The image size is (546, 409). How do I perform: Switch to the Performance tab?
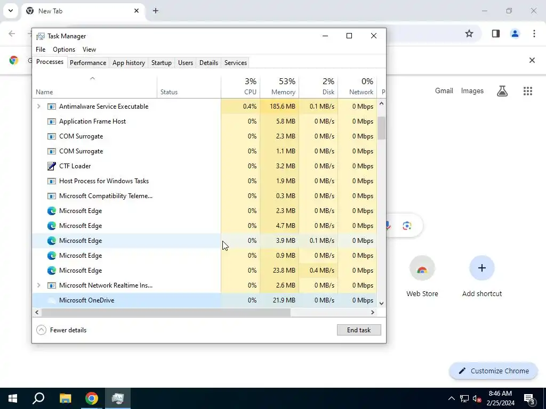[88, 63]
